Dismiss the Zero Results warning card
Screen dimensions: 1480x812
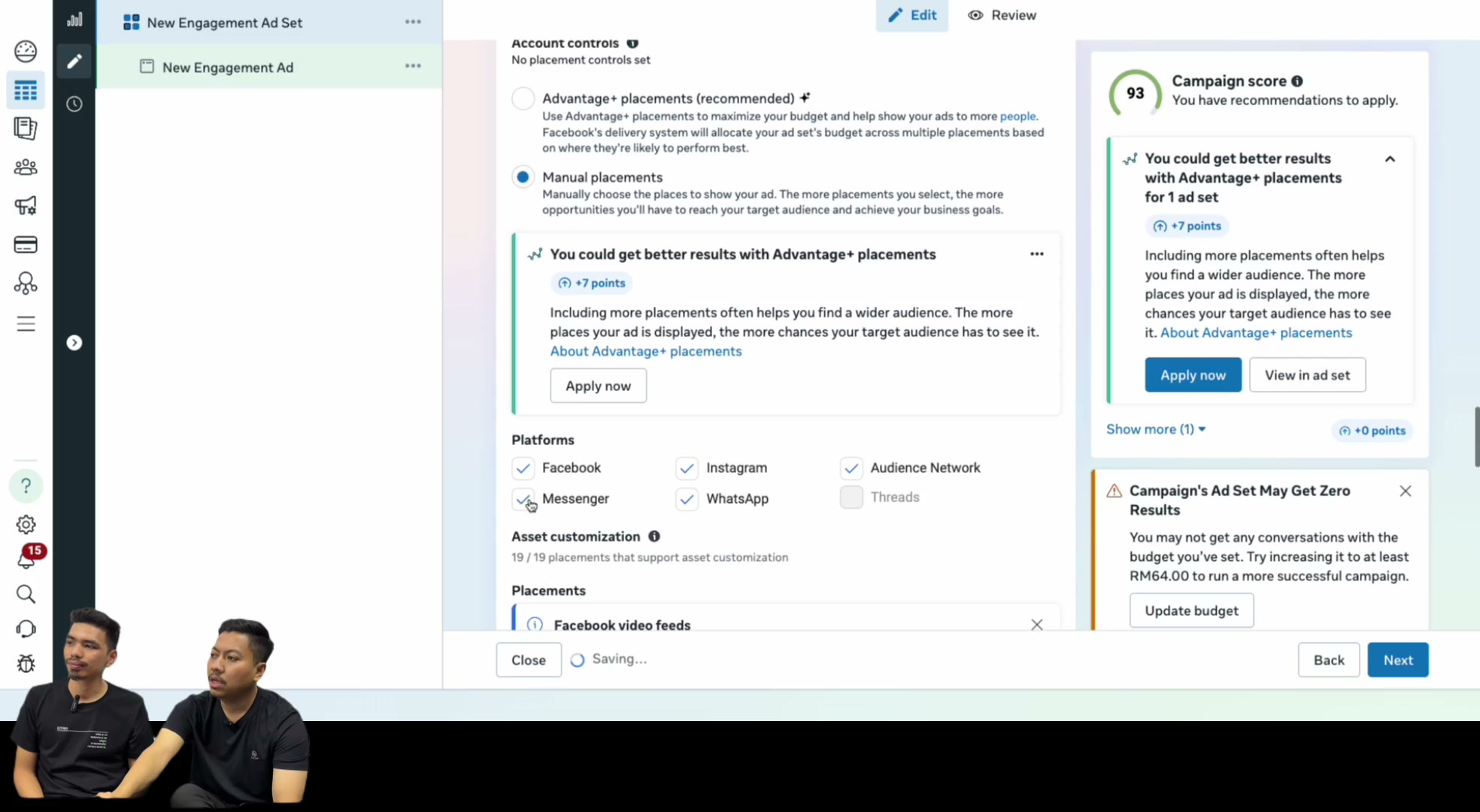[1405, 491]
